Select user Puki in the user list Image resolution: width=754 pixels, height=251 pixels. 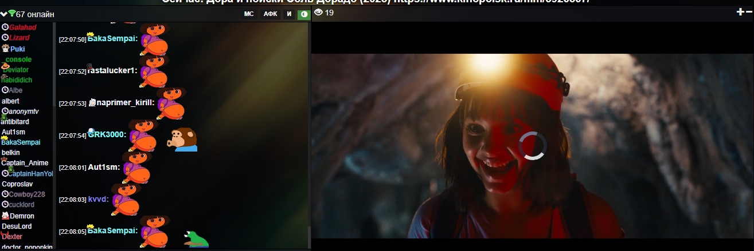17,49
